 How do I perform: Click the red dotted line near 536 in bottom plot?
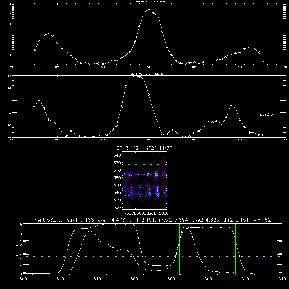click(90, 249)
